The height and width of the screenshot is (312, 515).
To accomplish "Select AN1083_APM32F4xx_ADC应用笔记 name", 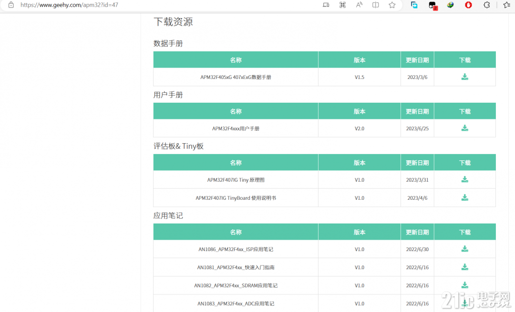I will [x=236, y=304].
